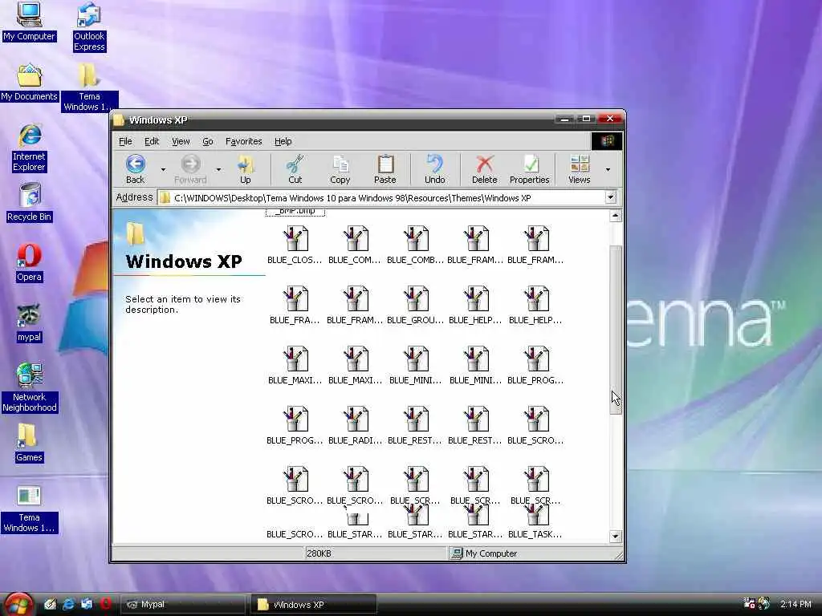Go back using the Back toolbar button
822x616 pixels.
(135, 168)
